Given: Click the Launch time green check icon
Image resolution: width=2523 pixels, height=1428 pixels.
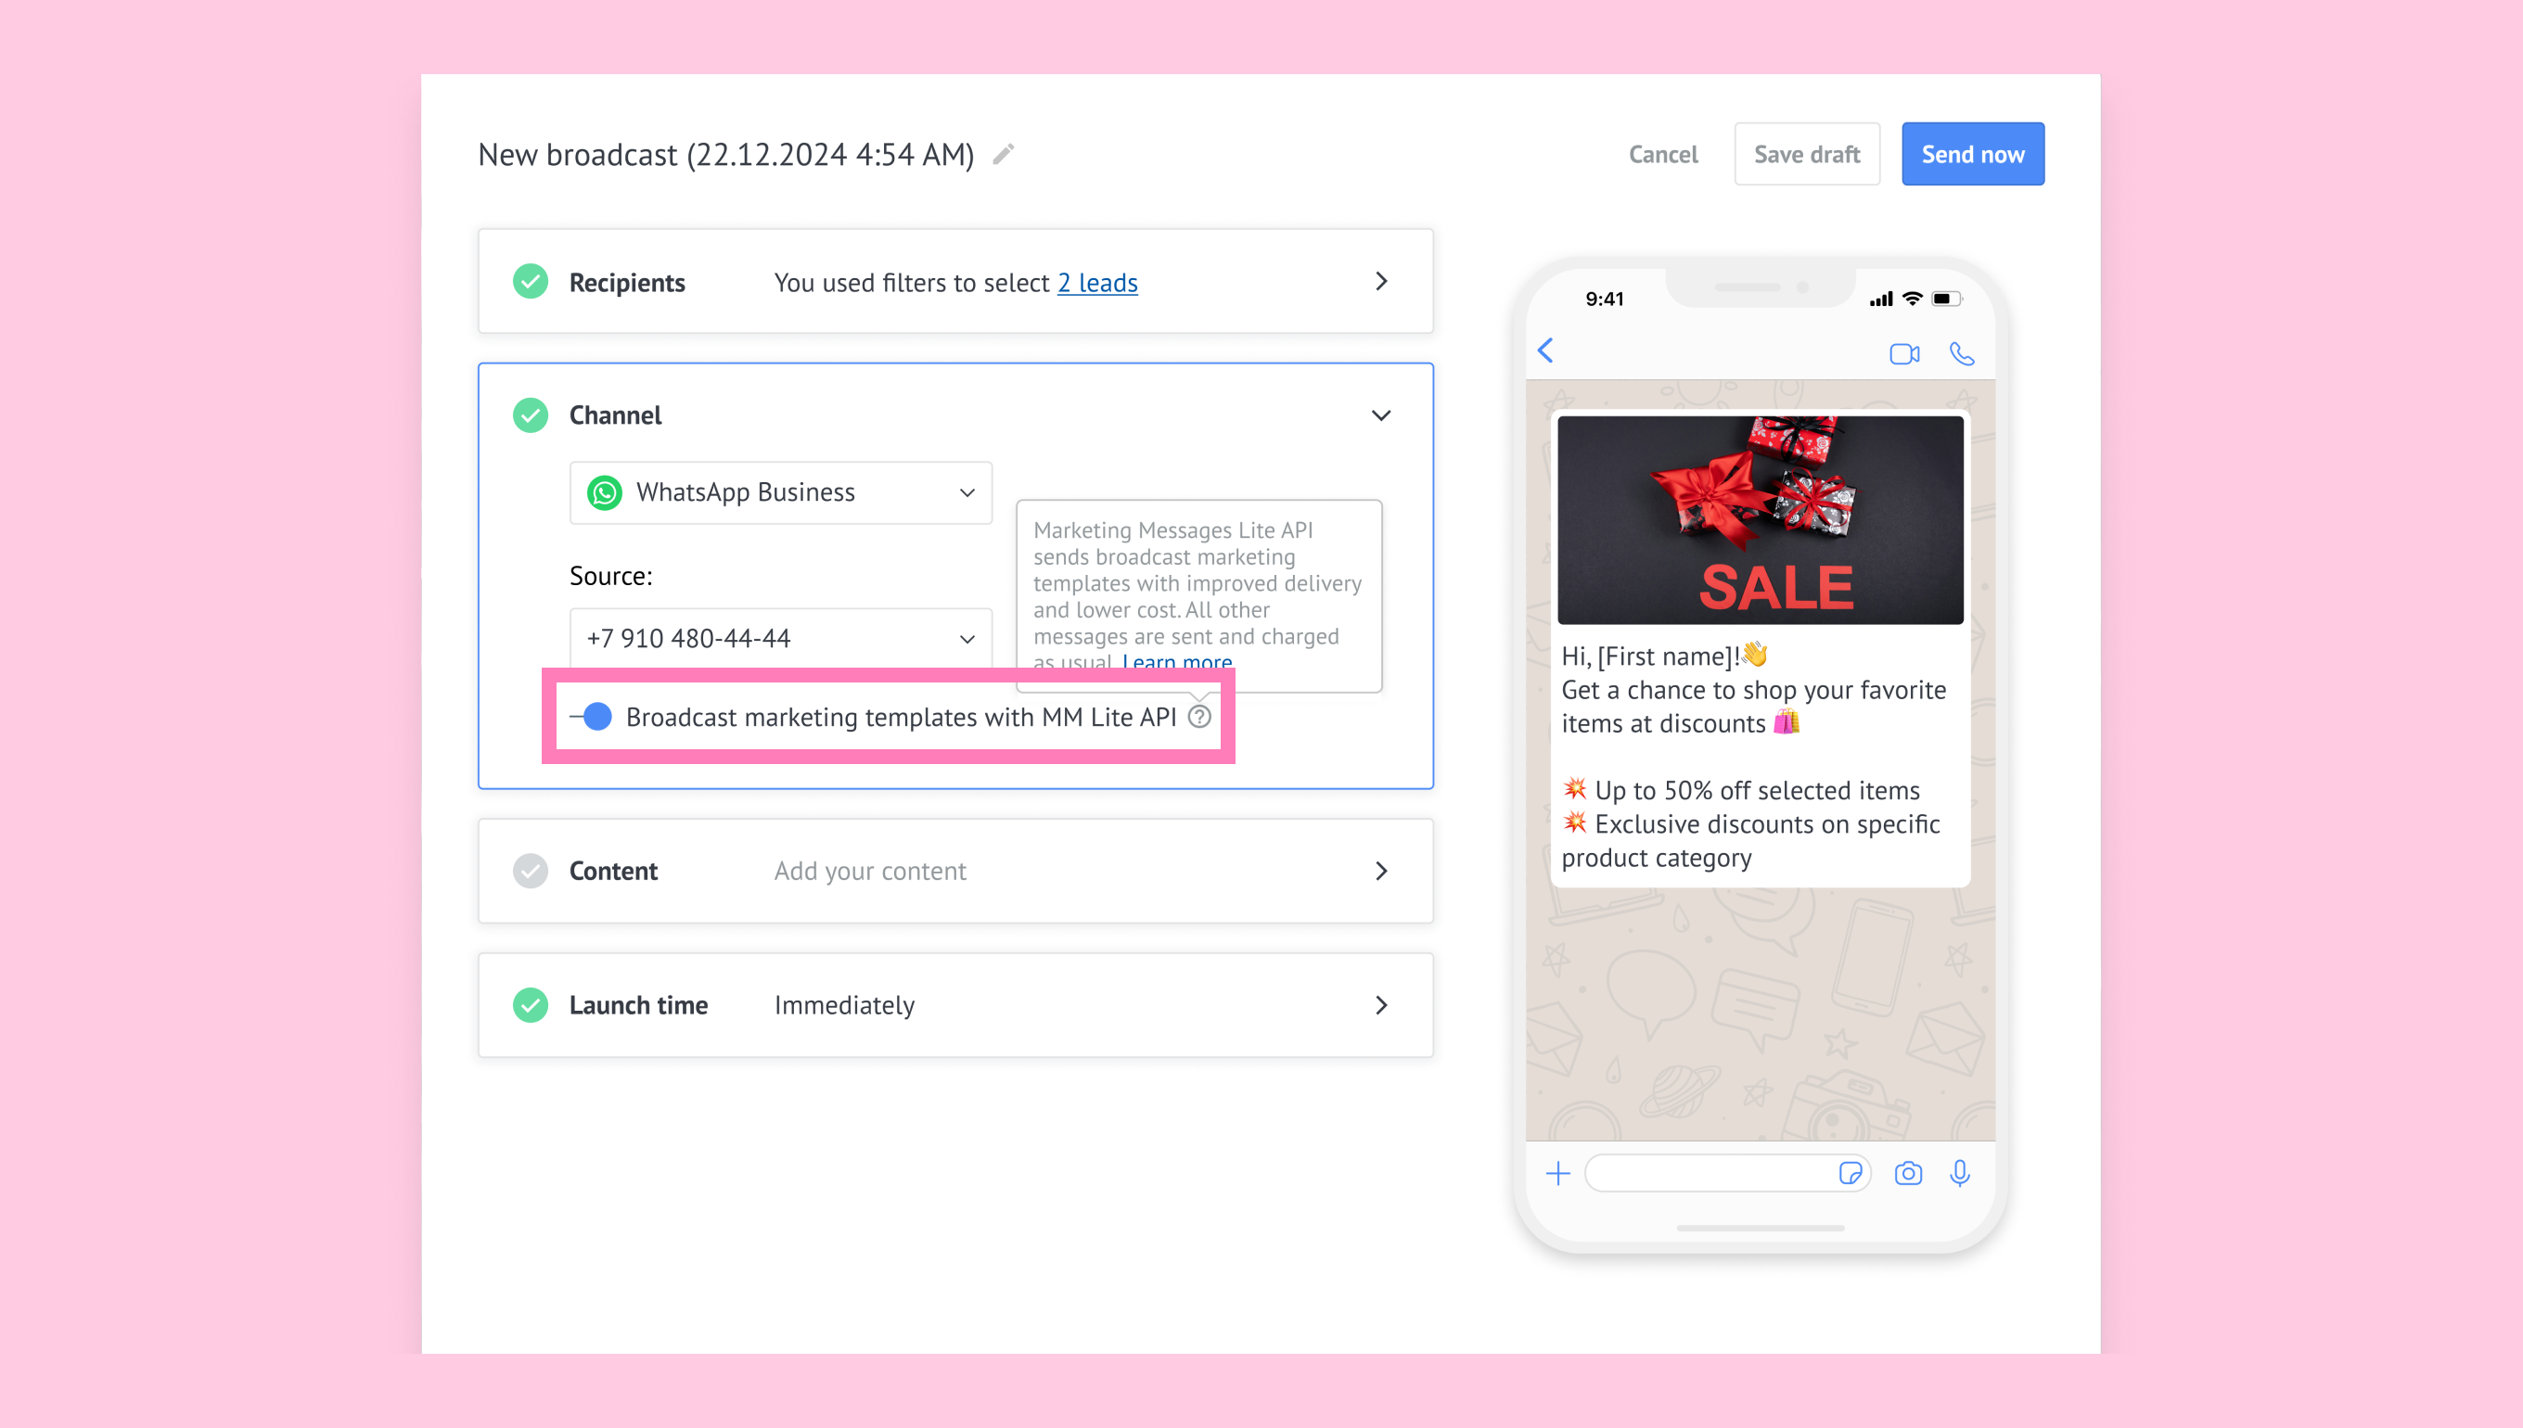Looking at the screenshot, I should pyautogui.click(x=531, y=1005).
